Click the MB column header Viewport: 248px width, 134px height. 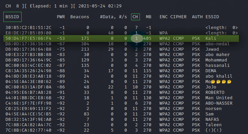(149, 17)
